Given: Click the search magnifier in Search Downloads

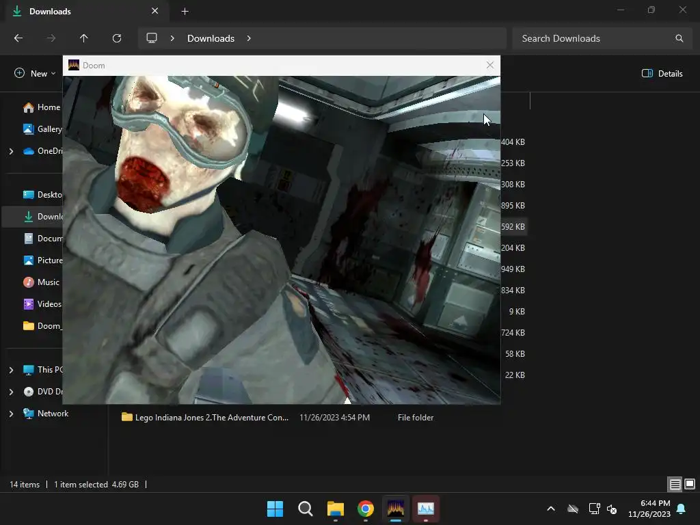Looking at the screenshot, I should pos(679,38).
